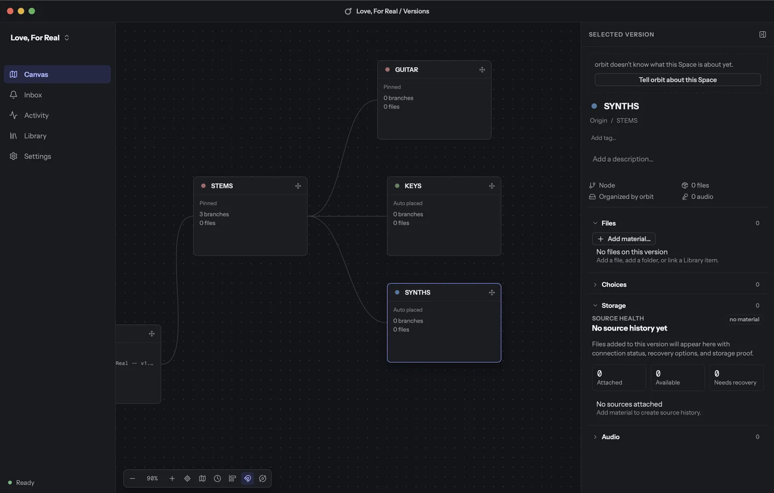Click the Attached count card
This screenshot has width=774, height=493.
tap(619, 377)
